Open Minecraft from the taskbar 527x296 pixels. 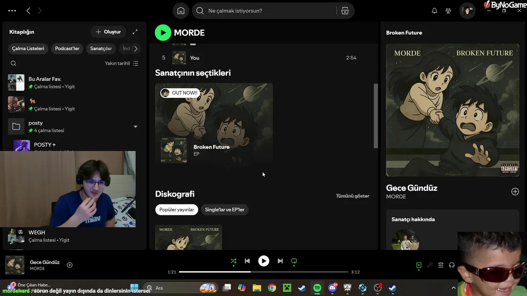click(287, 288)
